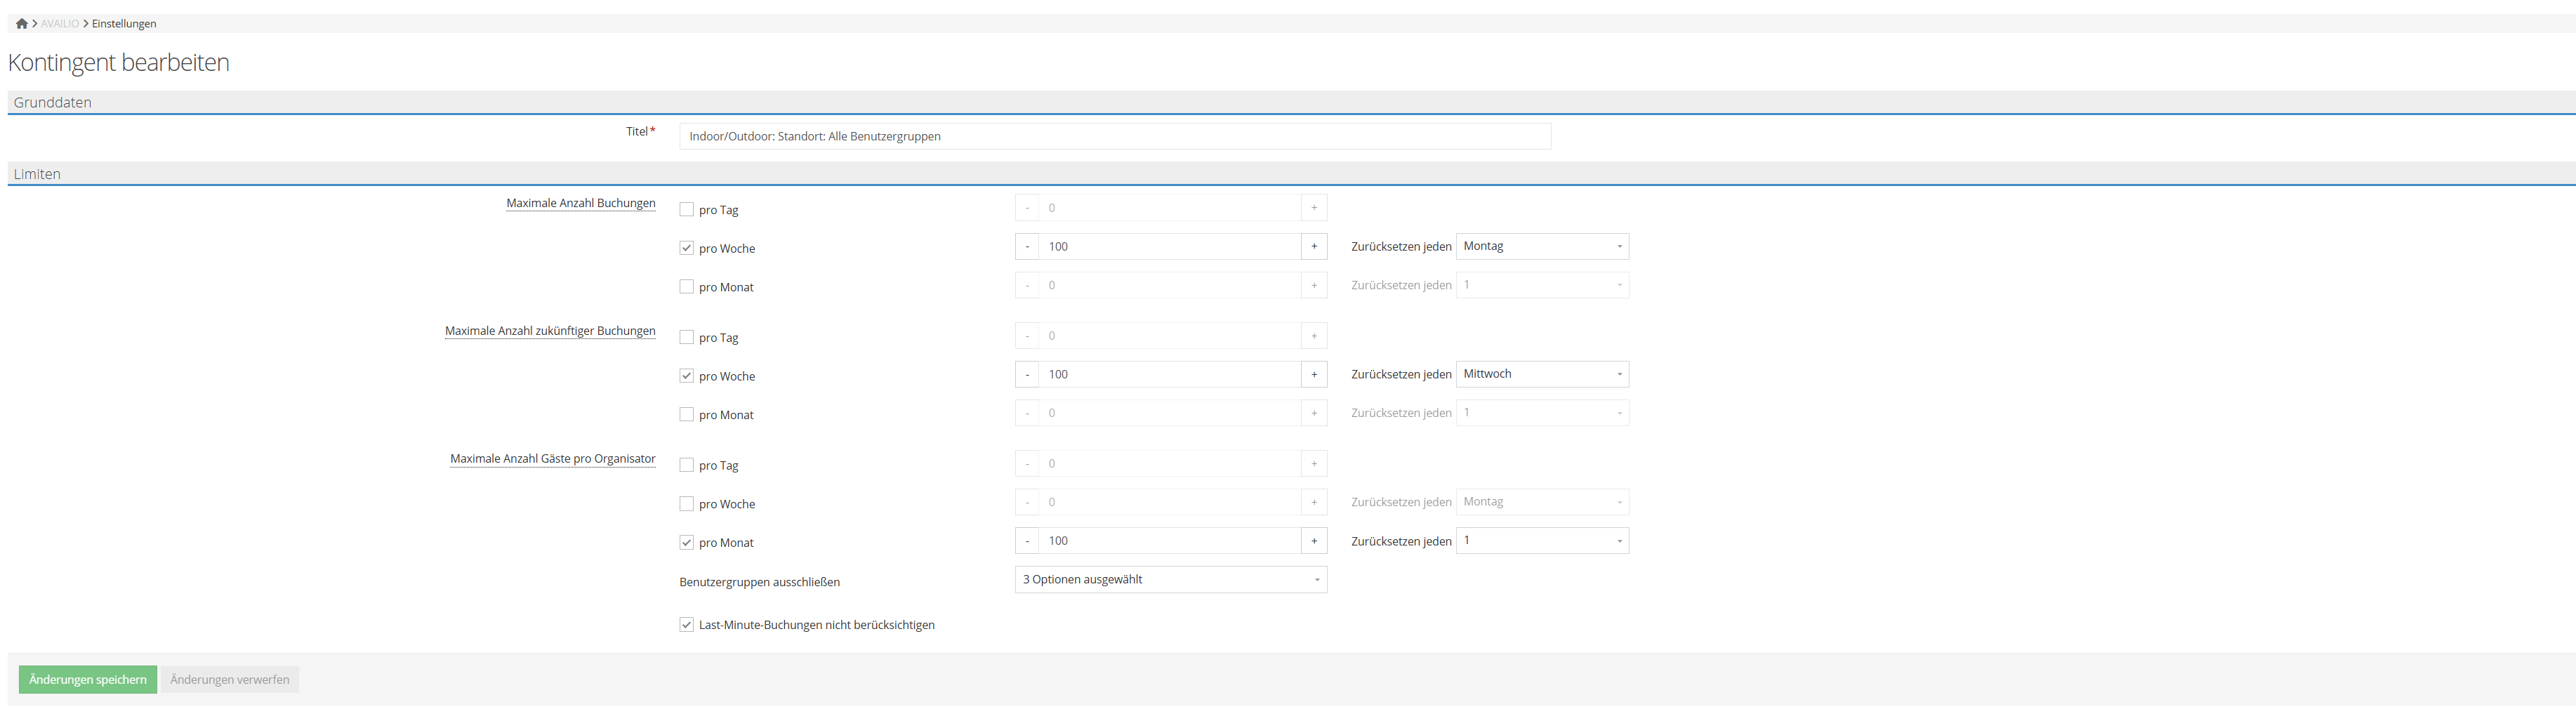Increase weekly future bookings with plus button

tap(1313, 375)
